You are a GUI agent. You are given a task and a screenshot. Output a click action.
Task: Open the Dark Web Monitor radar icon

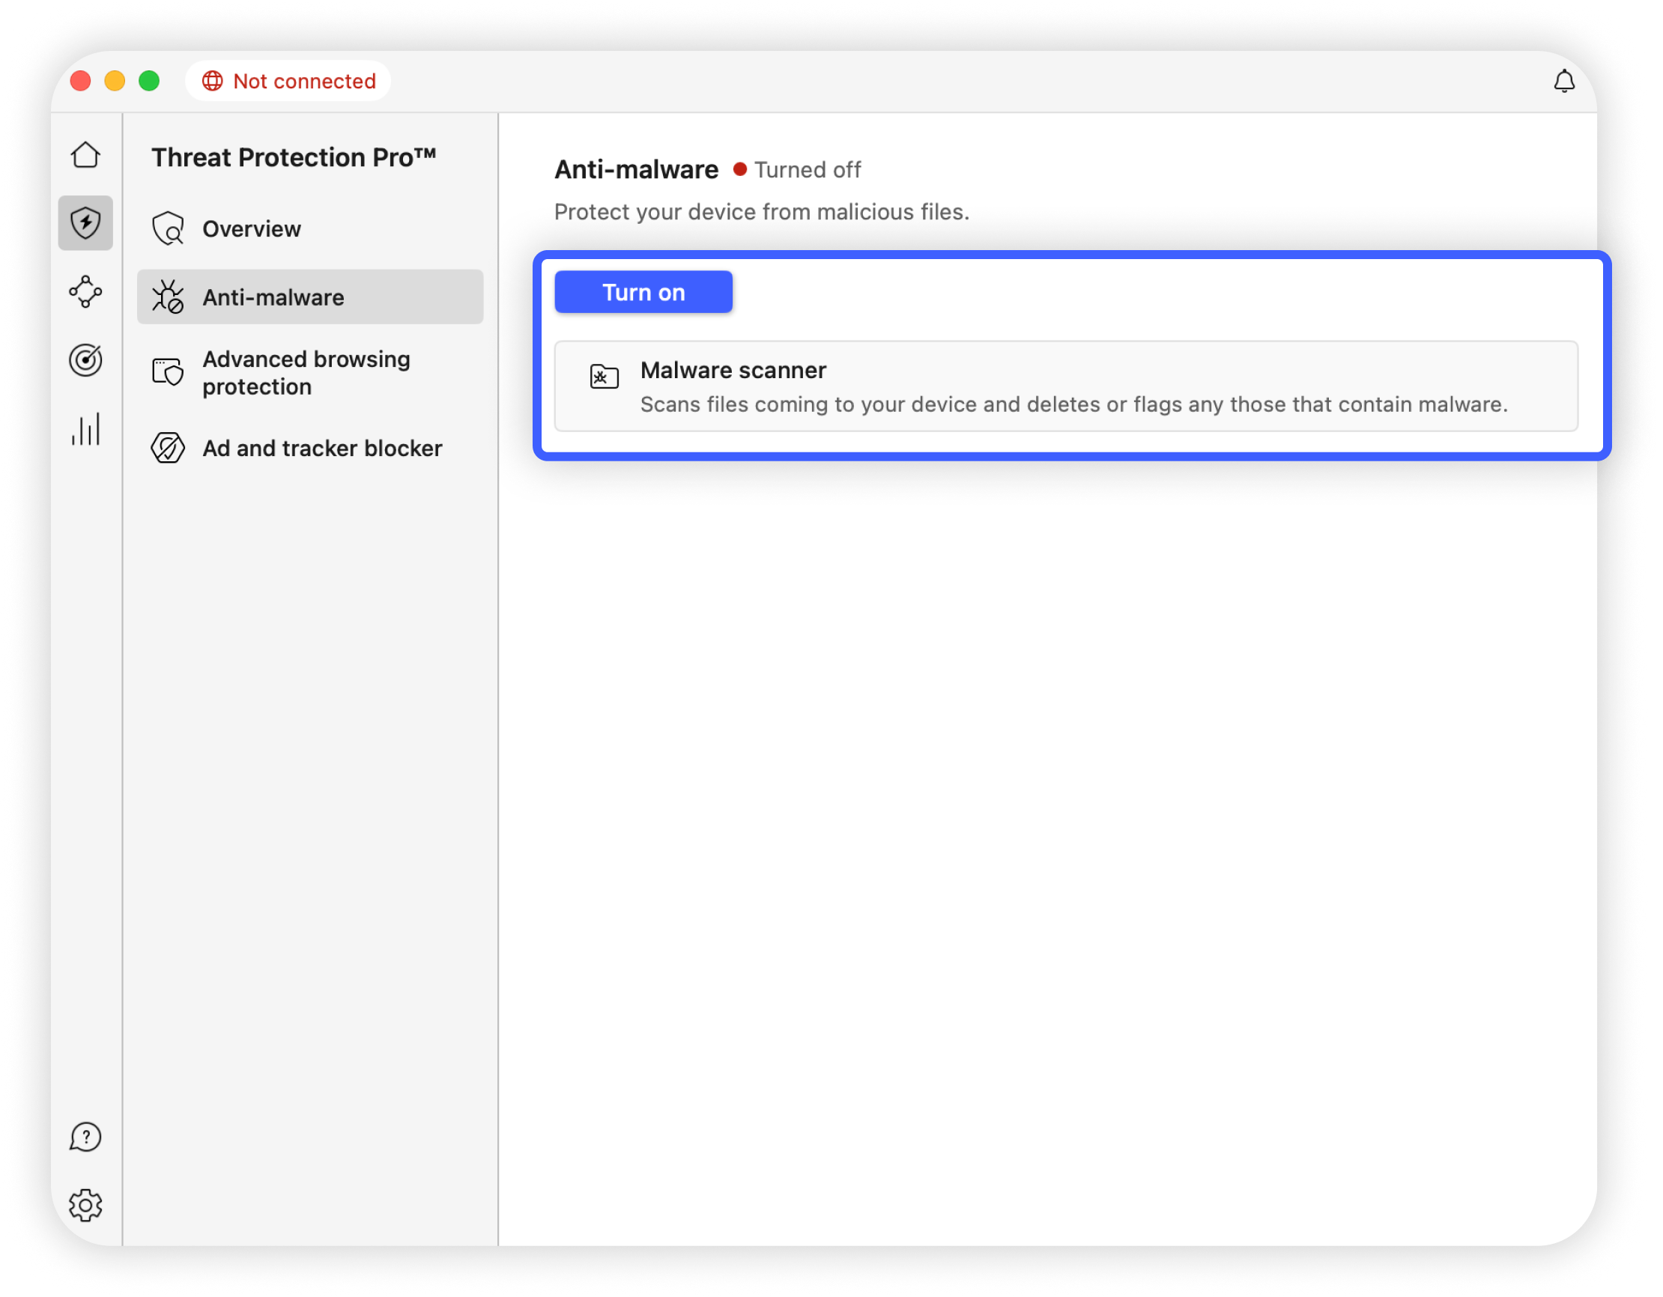pos(85,360)
